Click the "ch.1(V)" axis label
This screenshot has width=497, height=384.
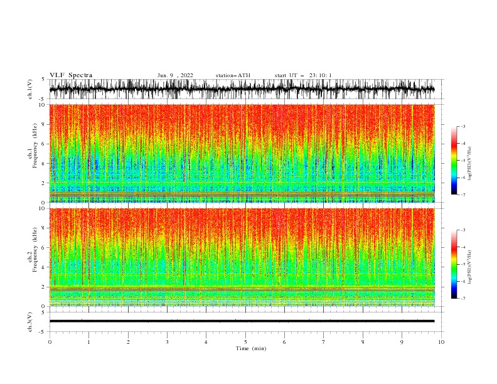[30, 89]
